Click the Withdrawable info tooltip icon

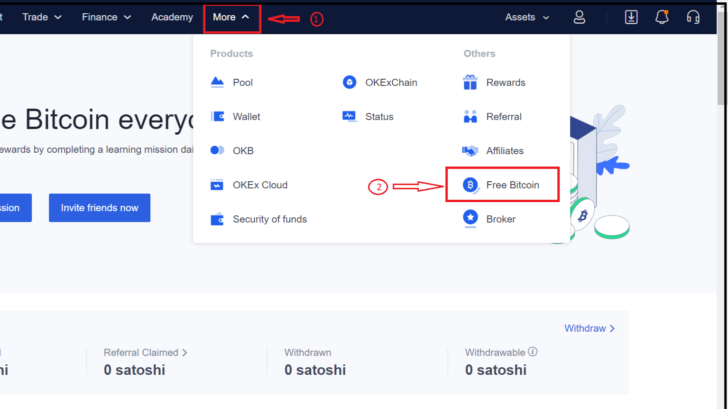coord(533,352)
